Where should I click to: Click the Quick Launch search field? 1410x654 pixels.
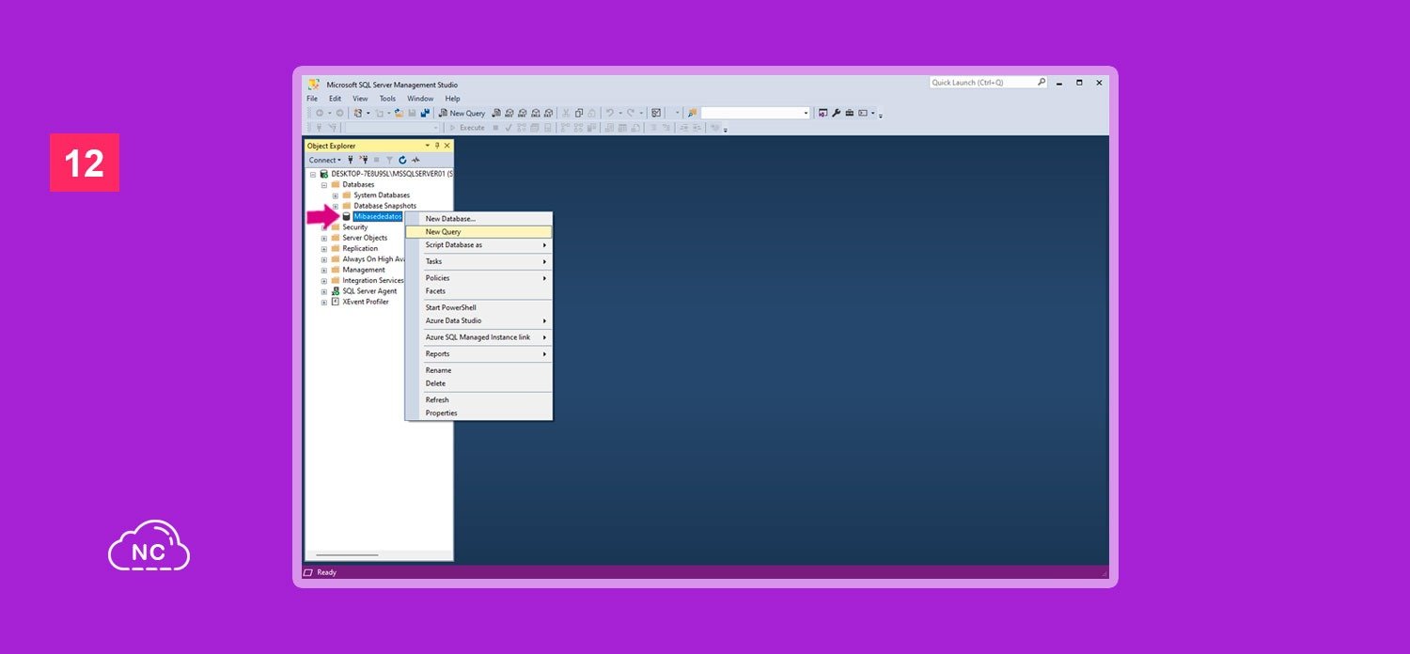982,83
